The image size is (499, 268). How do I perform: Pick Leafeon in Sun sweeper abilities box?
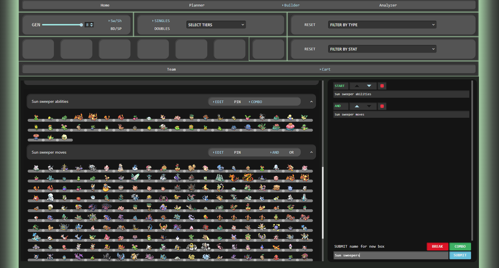tap(304, 117)
